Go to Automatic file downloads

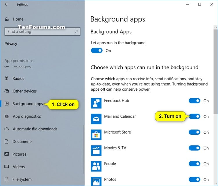pos(35,129)
